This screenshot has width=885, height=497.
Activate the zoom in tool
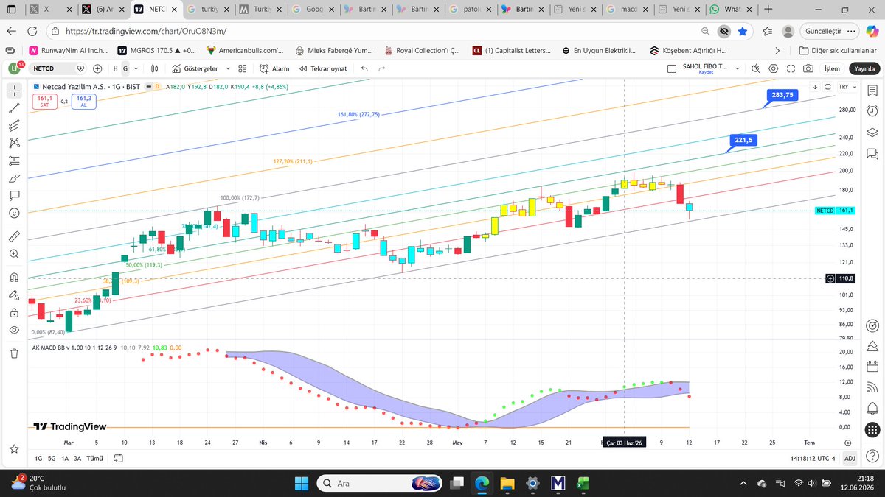coord(15,254)
